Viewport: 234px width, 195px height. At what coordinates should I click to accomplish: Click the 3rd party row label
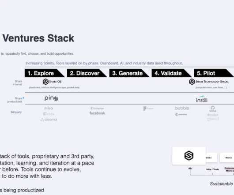tap(16, 112)
